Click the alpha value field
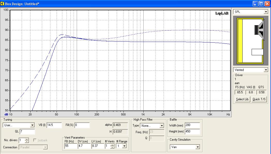271x154 pixels. pos(120,125)
